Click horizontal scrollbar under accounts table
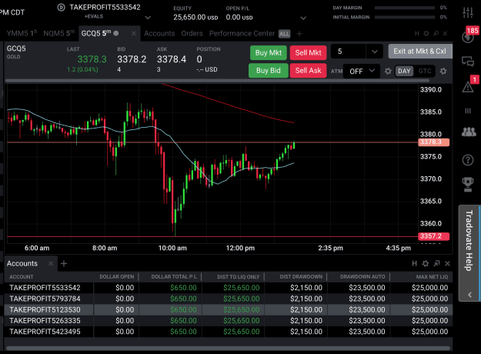The image size is (481, 354). coord(228,348)
